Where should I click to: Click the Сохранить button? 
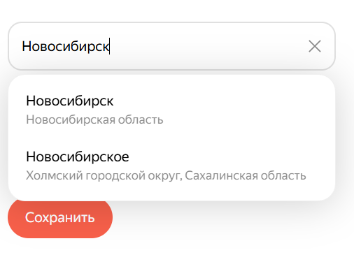[60, 217]
